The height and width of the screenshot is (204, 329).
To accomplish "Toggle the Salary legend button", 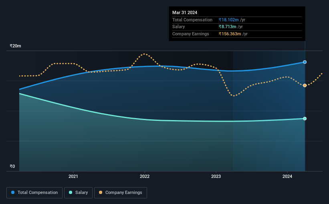I will [x=78, y=193].
